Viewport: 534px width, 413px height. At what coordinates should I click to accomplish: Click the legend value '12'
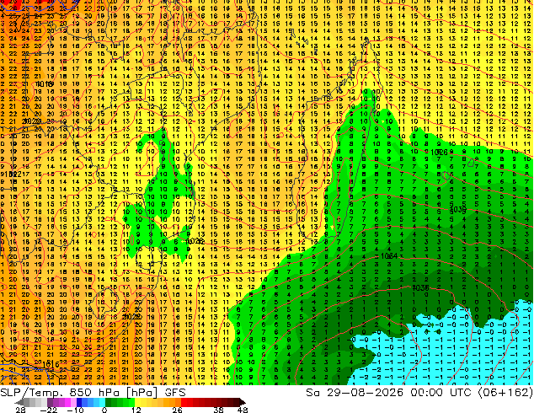[136, 410]
